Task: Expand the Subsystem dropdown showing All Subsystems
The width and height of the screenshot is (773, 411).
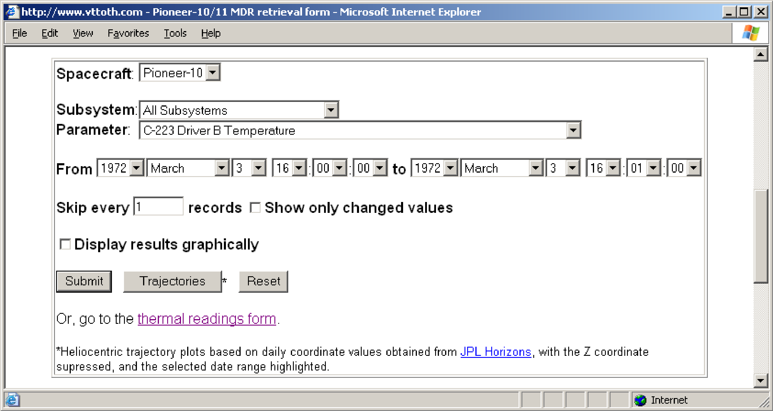Action: 239,110
